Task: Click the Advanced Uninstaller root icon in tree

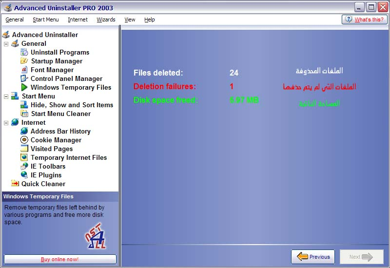Action: 6,35
